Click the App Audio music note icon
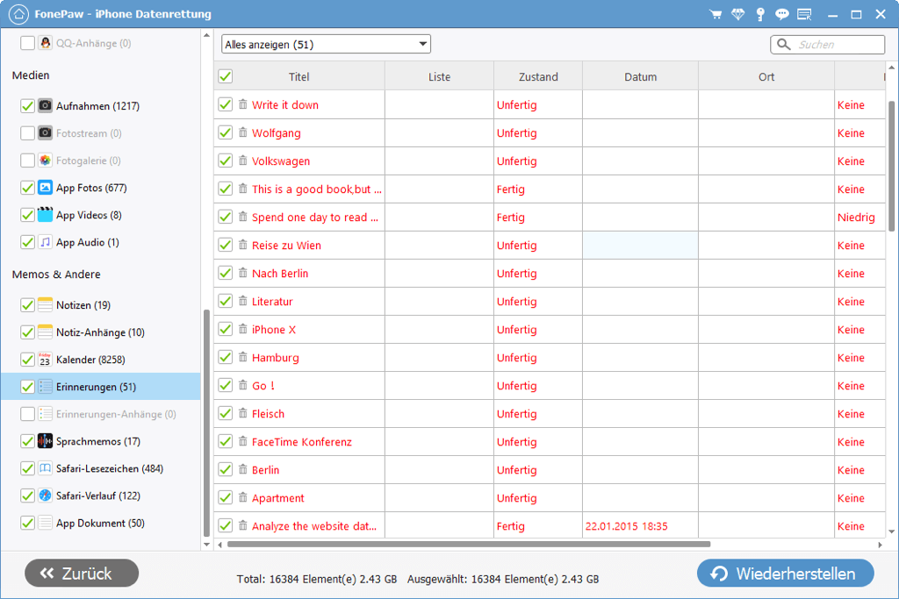899x599 pixels. [x=46, y=242]
